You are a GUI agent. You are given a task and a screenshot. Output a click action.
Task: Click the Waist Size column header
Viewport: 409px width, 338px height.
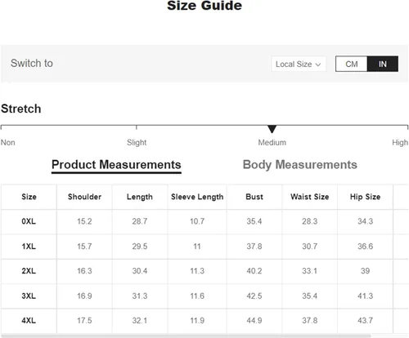[310, 197]
